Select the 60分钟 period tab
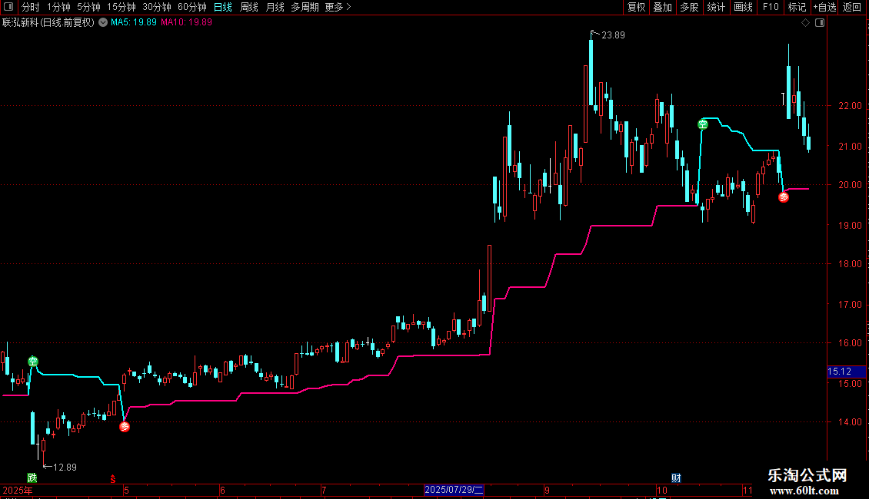 coord(191,7)
